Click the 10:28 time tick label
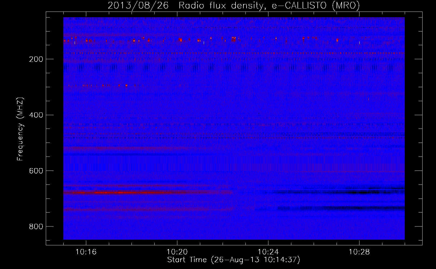This screenshot has width=436, height=269. point(359,252)
